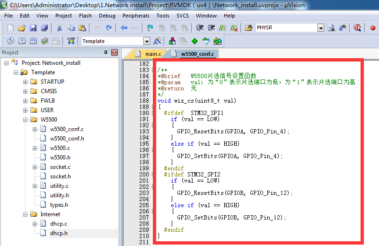Navigate backward with the blue left arrow
Screen dimensions: 379x246
coord(124,28)
